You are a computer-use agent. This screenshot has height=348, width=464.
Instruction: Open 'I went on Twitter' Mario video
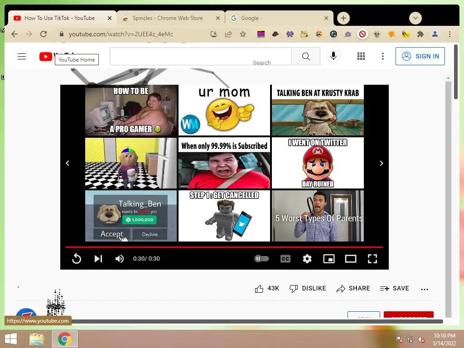(x=318, y=163)
